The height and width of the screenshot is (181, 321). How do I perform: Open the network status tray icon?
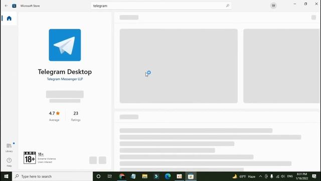pyautogui.click(x=277, y=176)
